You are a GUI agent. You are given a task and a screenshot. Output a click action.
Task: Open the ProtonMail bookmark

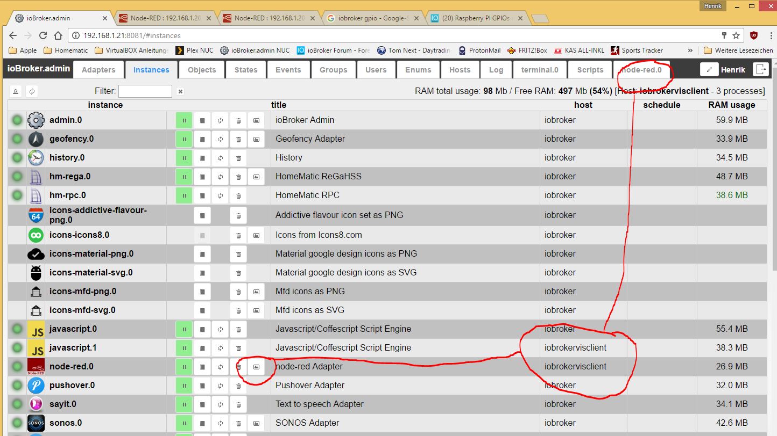click(x=479, y=50)
